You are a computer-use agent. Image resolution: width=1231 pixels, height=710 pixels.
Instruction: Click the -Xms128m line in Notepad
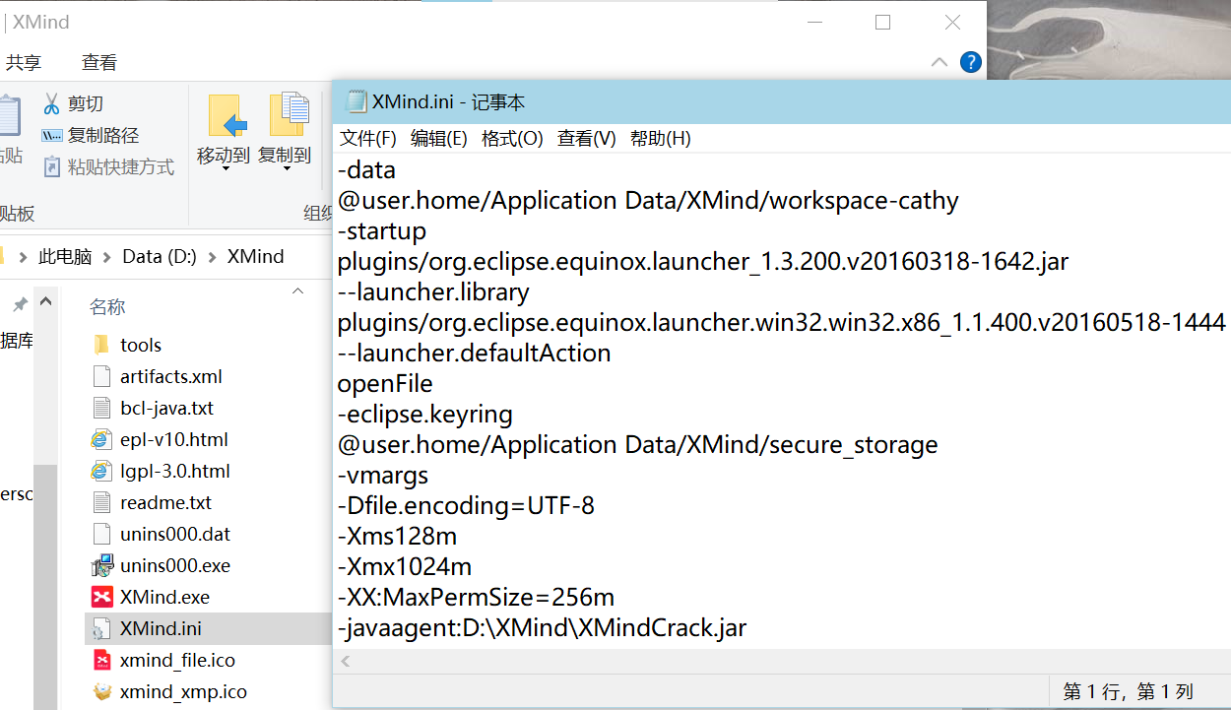pos(398,536)
